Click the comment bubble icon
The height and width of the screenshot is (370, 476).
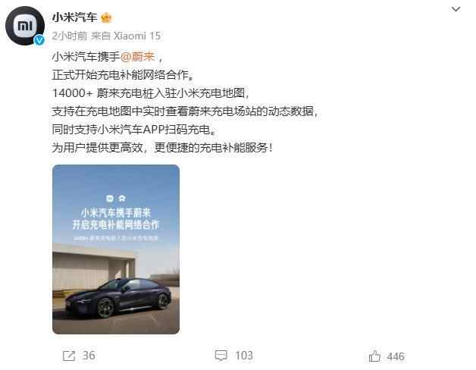click(221, 356)
